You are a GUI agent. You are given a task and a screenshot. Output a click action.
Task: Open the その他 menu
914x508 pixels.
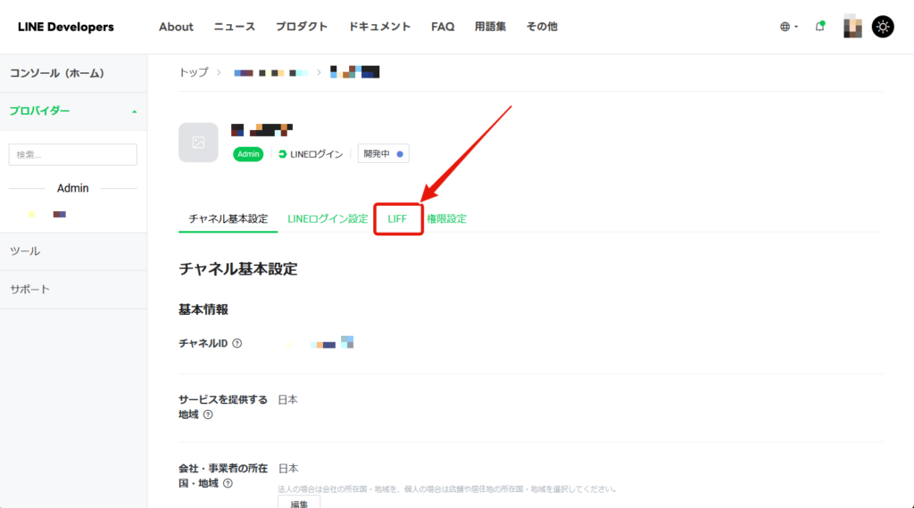tap(542, 27)
